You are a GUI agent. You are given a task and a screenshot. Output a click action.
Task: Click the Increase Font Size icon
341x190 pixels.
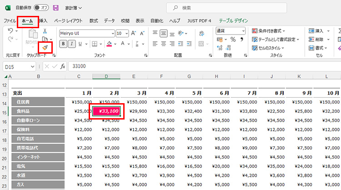(134, 33)
